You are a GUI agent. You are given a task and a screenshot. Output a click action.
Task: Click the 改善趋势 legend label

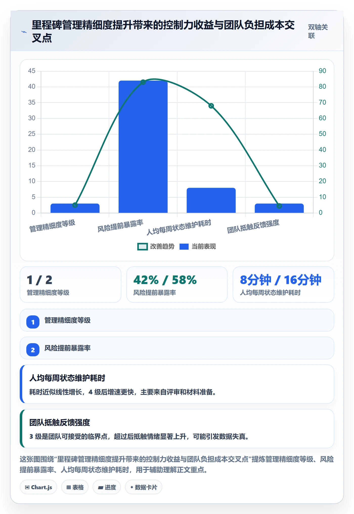[162, 246]
